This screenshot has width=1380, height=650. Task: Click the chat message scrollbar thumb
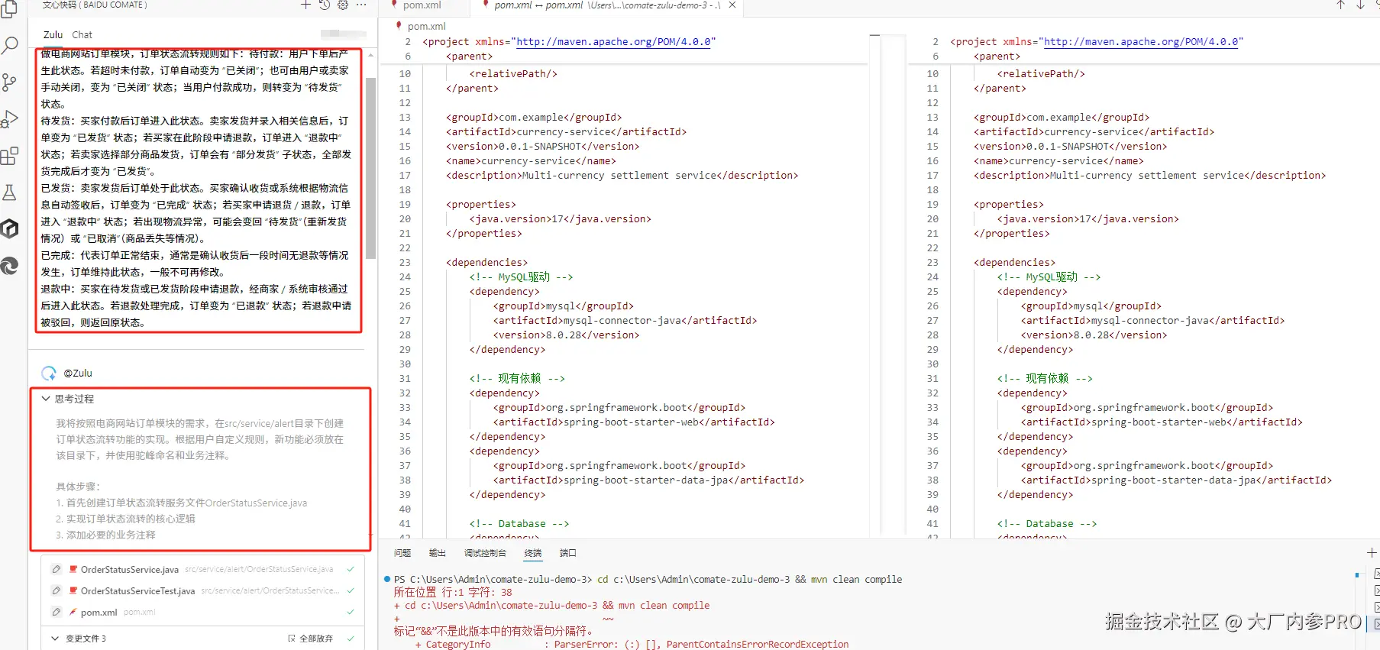371,168
